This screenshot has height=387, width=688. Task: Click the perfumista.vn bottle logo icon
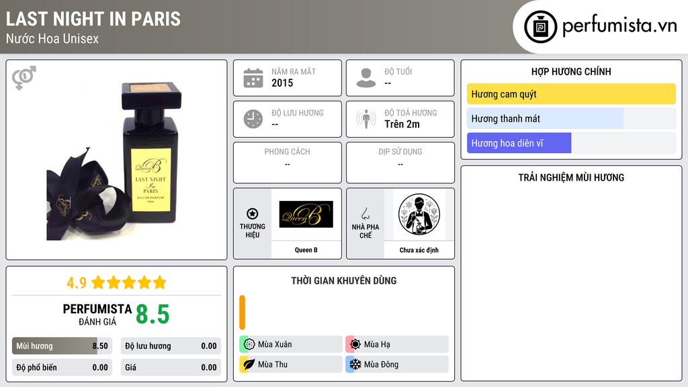540,27
